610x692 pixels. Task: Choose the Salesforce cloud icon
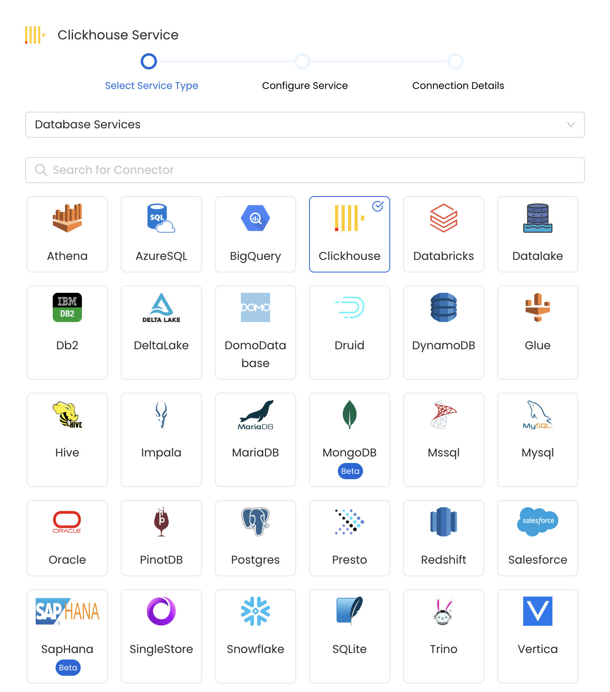coord(537,521)
